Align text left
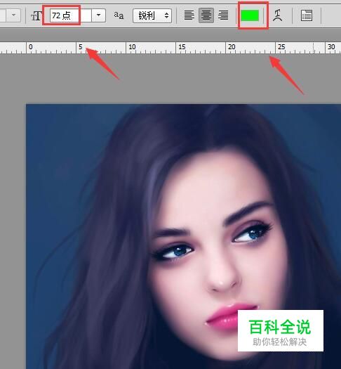The image size is (341, 369). pos(189,15)
